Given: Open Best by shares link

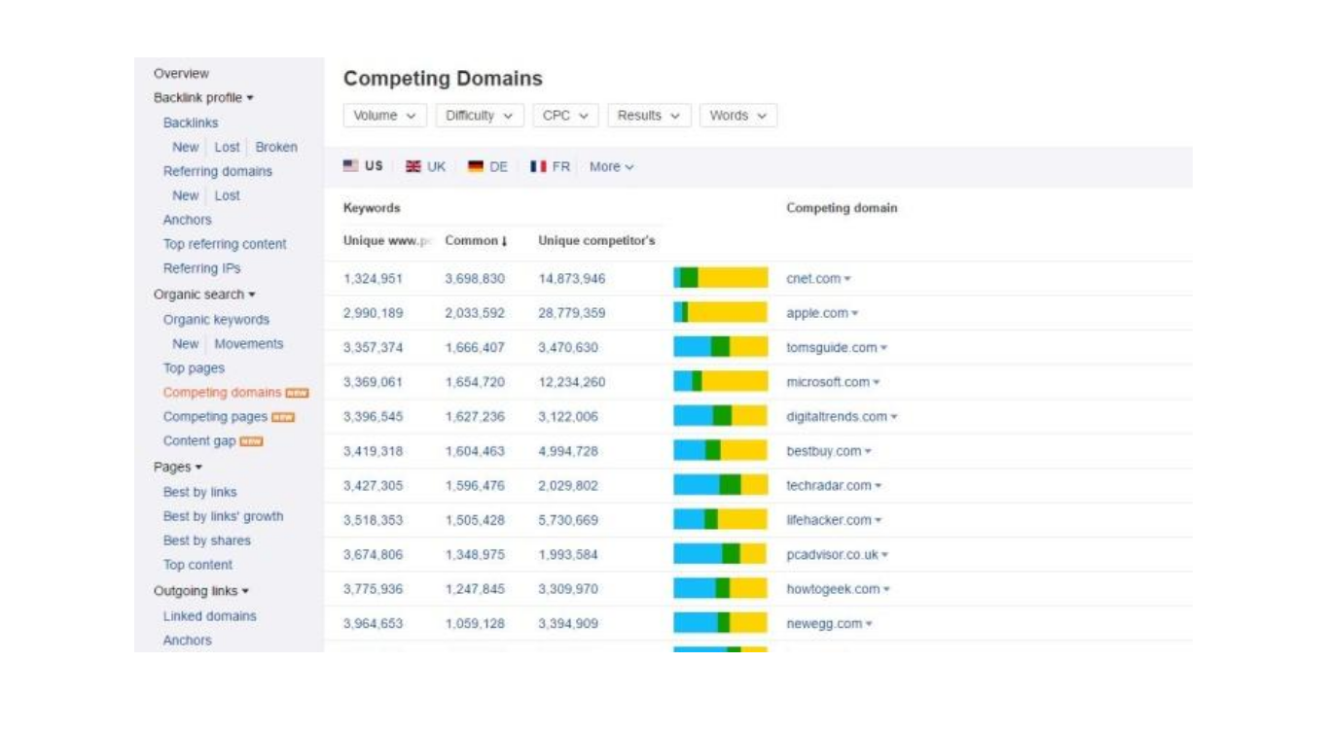Looking at the screenshot, I should pos(206,541).
